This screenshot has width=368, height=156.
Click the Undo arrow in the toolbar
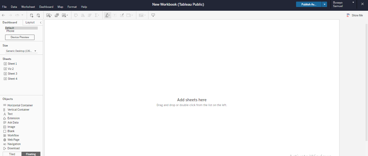[x=3, y=15]
